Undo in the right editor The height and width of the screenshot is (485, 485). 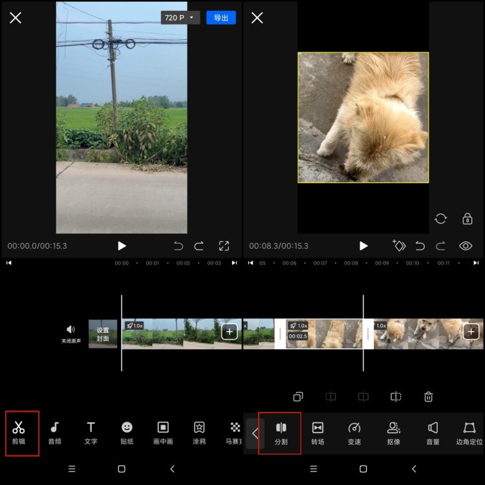(420, 246)
